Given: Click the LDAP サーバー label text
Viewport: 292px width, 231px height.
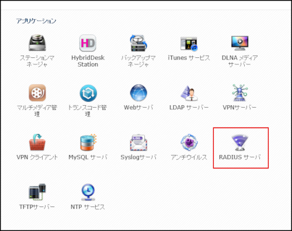Looking at the screenshot, I should (189, 108).
